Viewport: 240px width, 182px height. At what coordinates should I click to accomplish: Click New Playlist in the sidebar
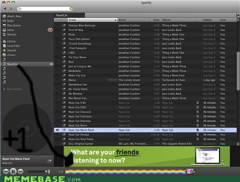pyautogui.click(x=14, y=89)
